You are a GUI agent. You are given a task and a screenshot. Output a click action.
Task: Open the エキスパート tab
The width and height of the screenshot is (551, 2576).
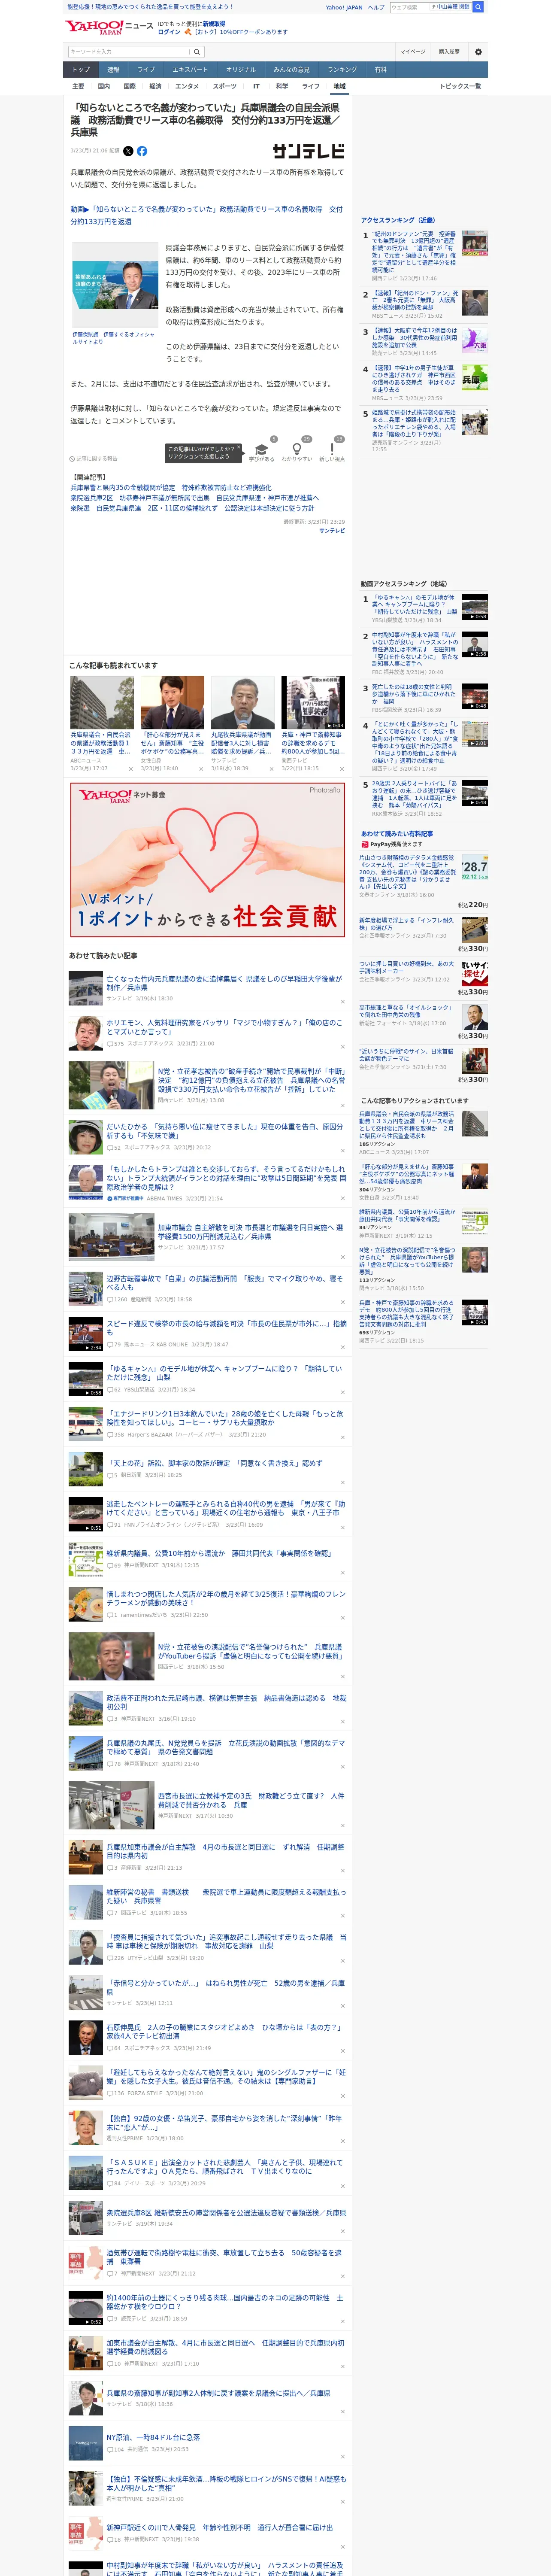190,70
